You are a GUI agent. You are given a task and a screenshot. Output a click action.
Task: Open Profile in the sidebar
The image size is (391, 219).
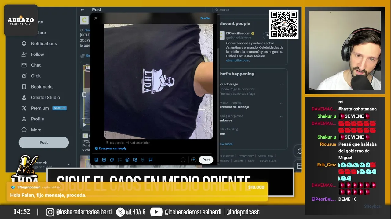[33, 119]
